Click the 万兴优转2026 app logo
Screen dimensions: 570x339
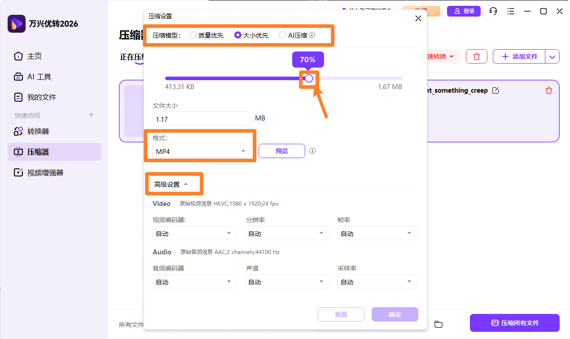point(17,23)
